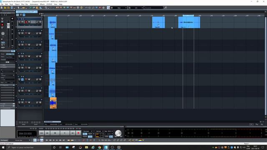Open the CD/DVD menu
Image resolution: width=267 pixels, height=150 pixels.
tap(49, 4)
